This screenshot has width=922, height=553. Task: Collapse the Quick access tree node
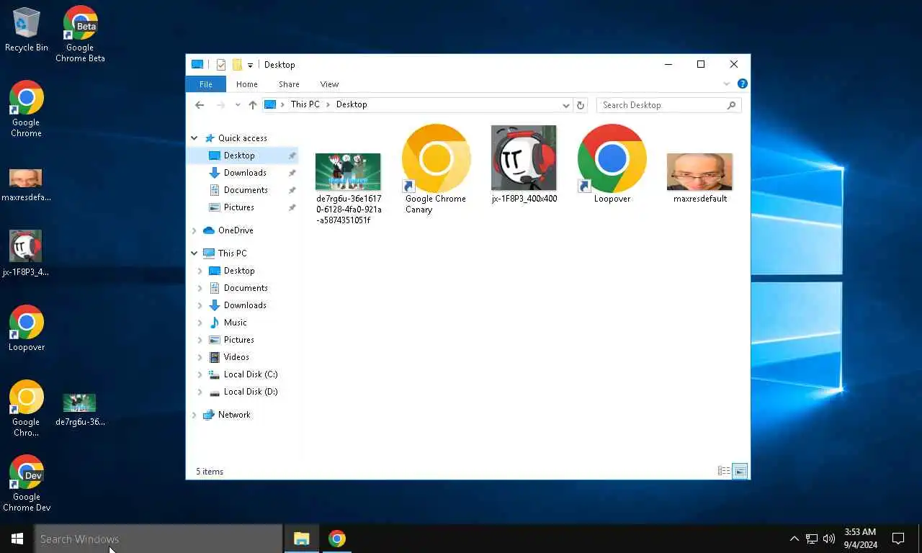coord(194,138)
